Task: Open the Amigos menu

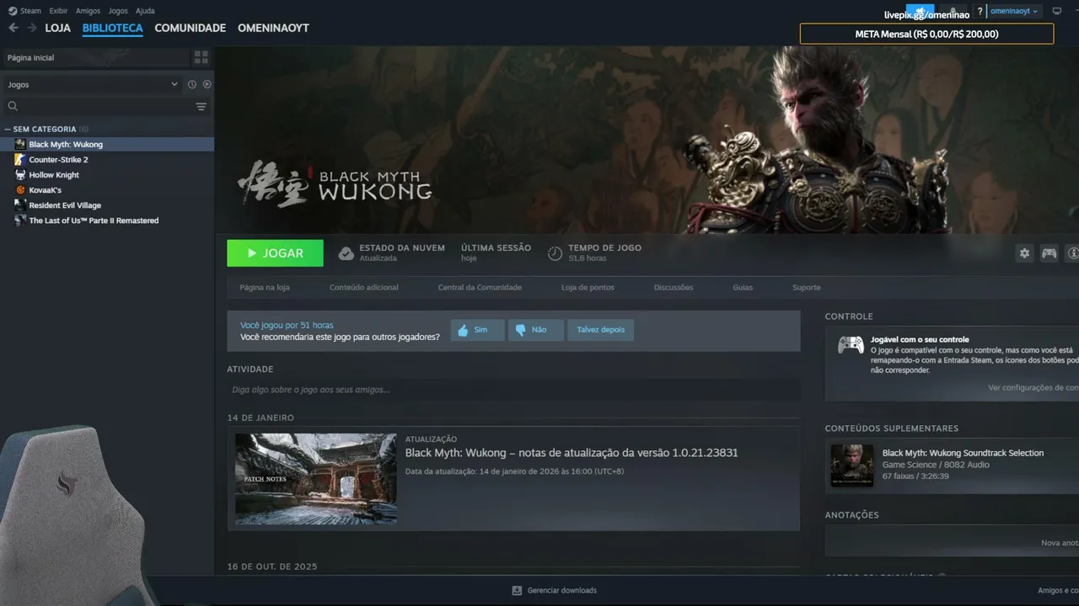Action: point(88,11)
